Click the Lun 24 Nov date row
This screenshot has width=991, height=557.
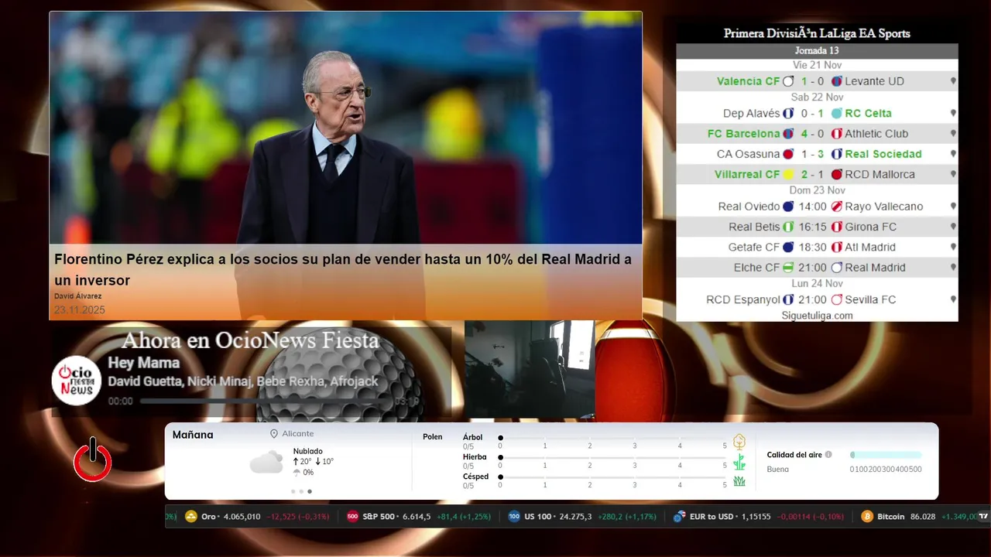(x=817, y=283)
